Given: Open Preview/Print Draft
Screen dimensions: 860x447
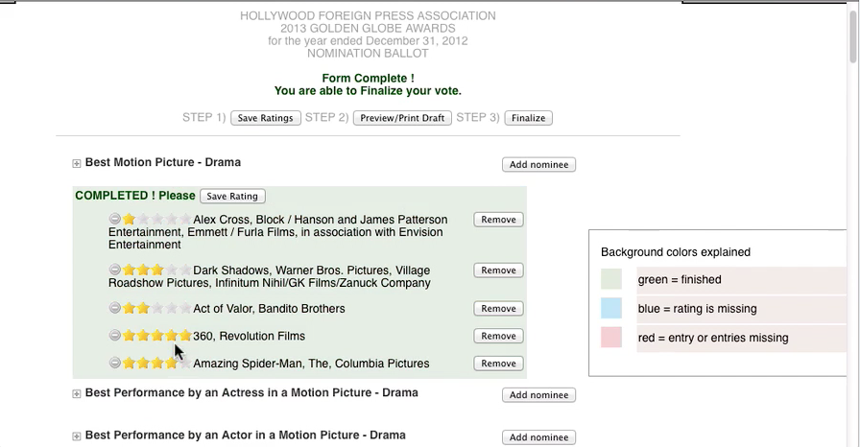Looking at the screenshot, I should tap(402, 118).
